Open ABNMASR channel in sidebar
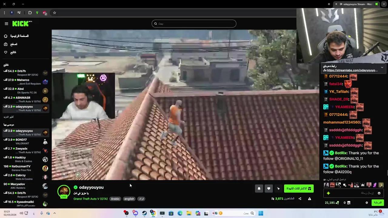The image size is (388, 218). point(26,100)
